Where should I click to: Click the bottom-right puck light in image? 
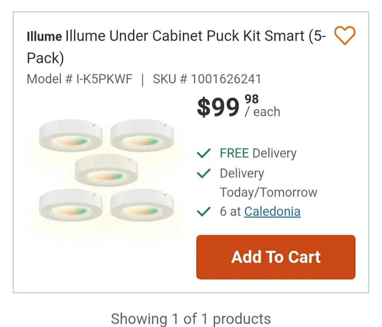[142, 205]
